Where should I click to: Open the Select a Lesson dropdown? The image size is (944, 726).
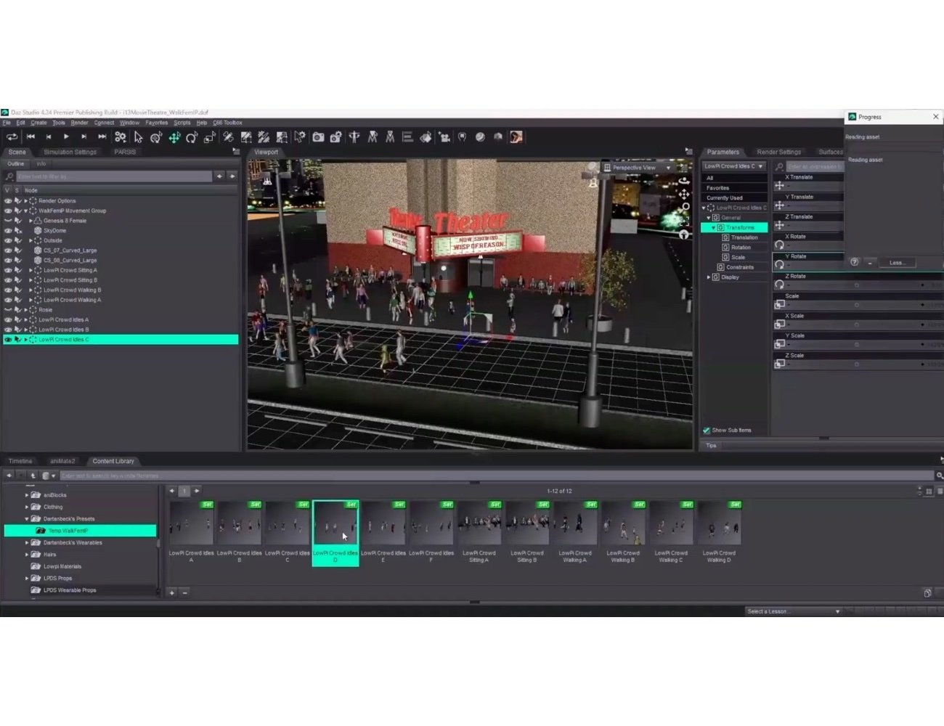tap(793, 611)
